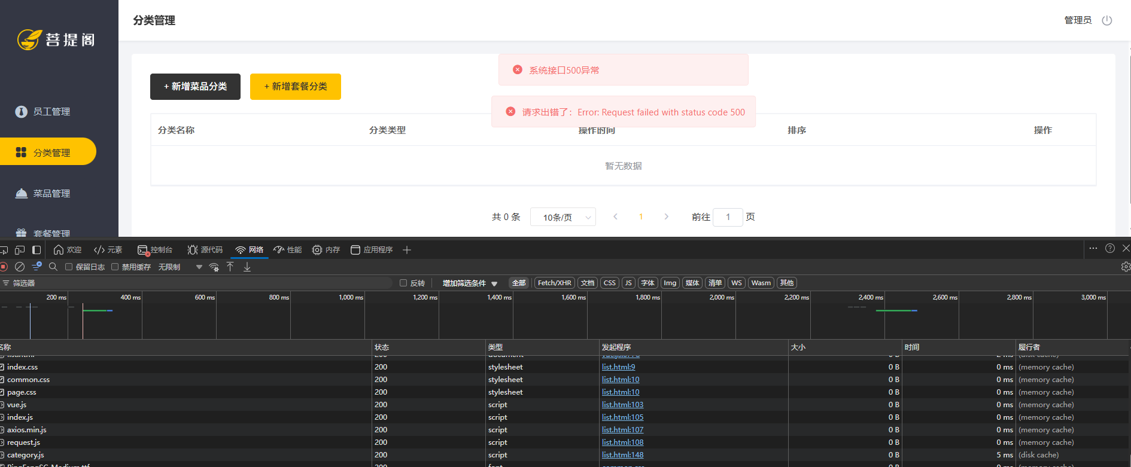Toggle the Fetch/XHR request type filter
Image resolution: width=1131 pixels, height=467 pixels.
pos(554,283)
